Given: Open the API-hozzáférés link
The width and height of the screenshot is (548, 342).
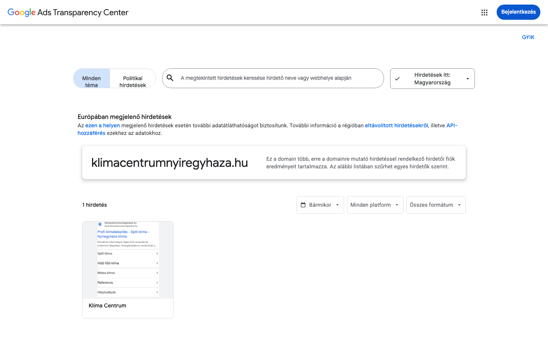Looking at the screenshot, I should coord(452,125).
